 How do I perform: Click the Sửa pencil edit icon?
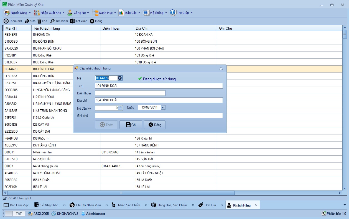click(27, 21)
